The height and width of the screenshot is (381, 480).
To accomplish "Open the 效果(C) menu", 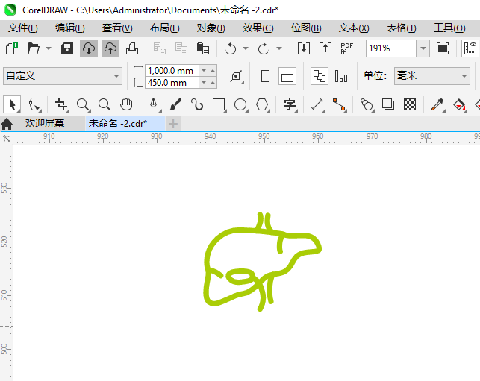I will (x=258, y=28).
